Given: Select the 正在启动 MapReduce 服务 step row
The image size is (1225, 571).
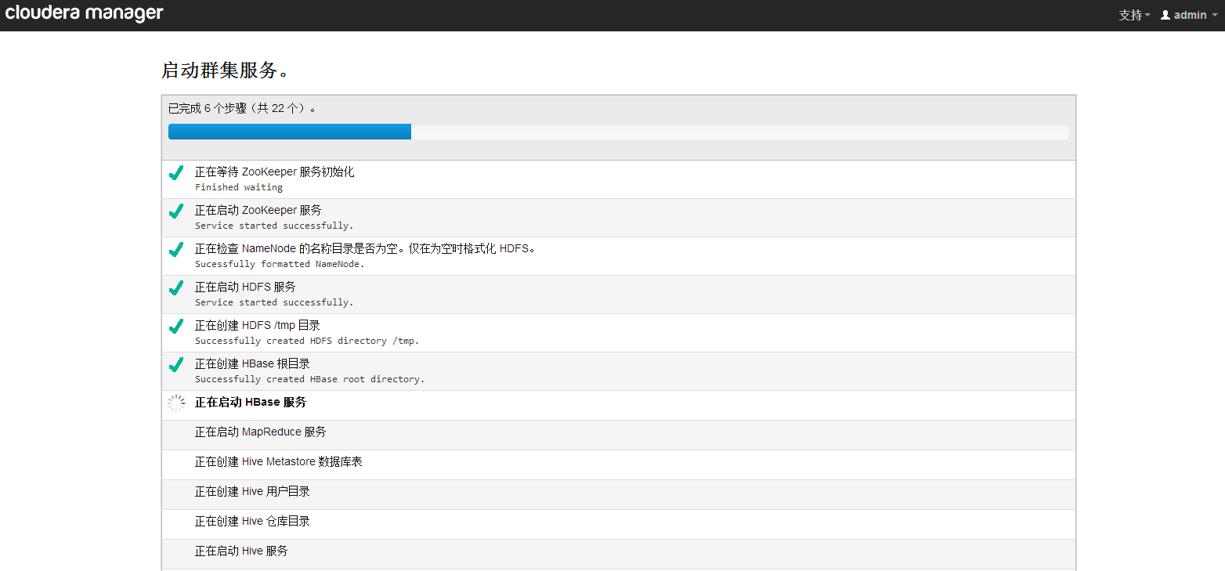Looking at the screenshot, I should pyautogui.click(x=261, y=431).
